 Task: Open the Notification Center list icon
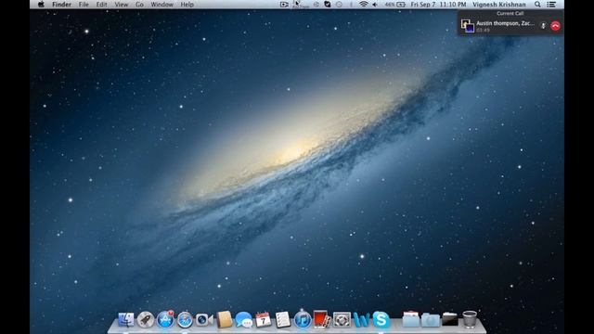pyautogui.click(x=551, y=5)
